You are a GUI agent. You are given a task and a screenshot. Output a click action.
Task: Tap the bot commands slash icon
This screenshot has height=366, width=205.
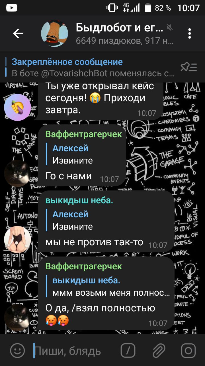pyautogui.click(x=128, y=350)
